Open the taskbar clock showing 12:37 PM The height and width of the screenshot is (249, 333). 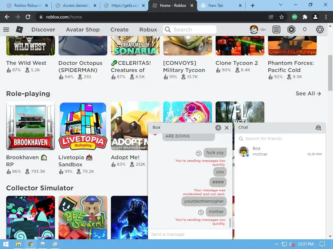point(306,244)
